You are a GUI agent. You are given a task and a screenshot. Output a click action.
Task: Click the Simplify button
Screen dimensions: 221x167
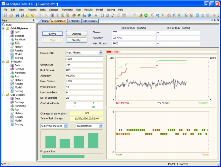click(x=77, y=40)
